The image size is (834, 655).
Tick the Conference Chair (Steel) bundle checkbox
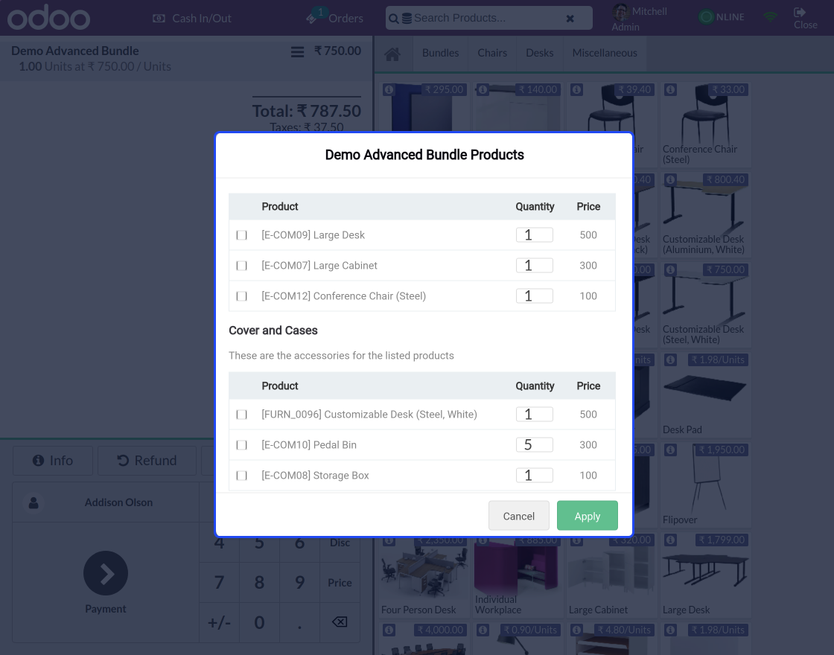coord(241,296)
